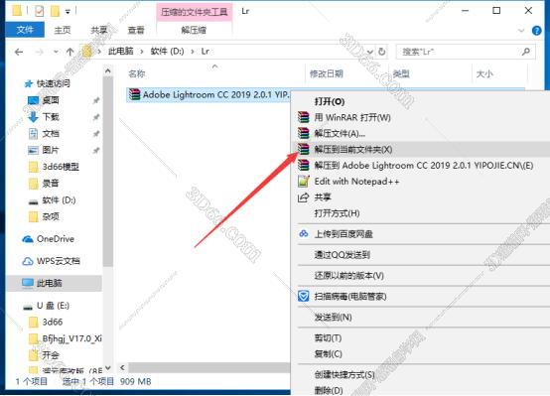Click the WinRAR icon beside 用 WinRAR 打开(W)
This screenshot has height=396, width=550.
pyautogui.click(x=304, y=117)
